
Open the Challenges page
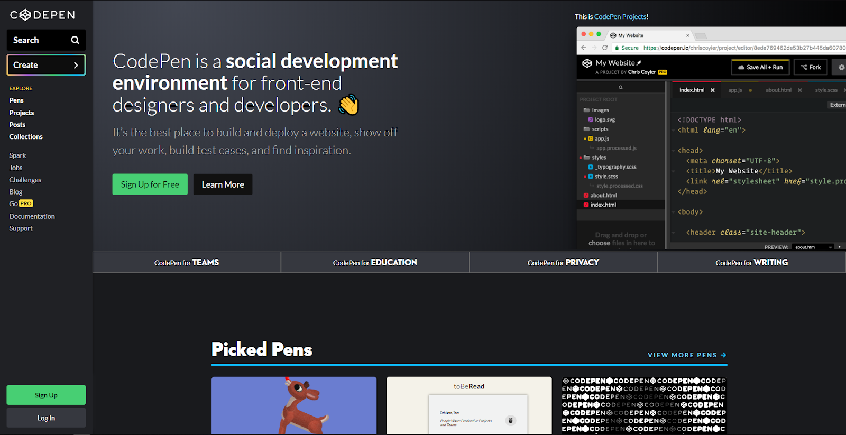[25, 180]
